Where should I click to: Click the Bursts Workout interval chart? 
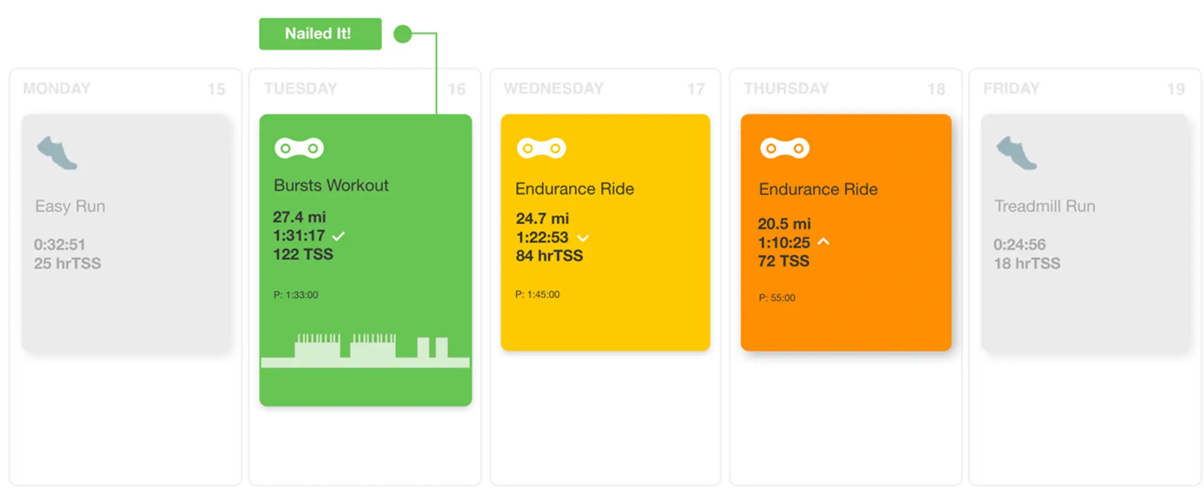click(x=365, y=351)
